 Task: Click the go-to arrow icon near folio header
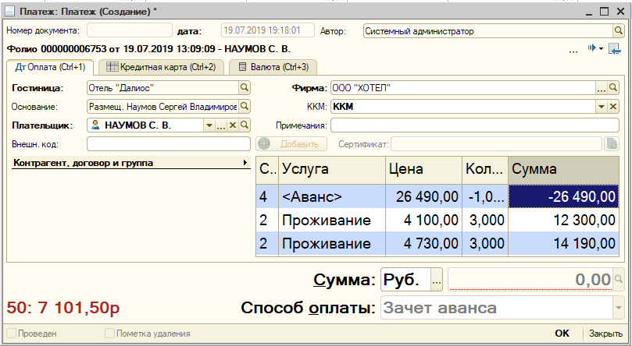click(x=591, y=48)
